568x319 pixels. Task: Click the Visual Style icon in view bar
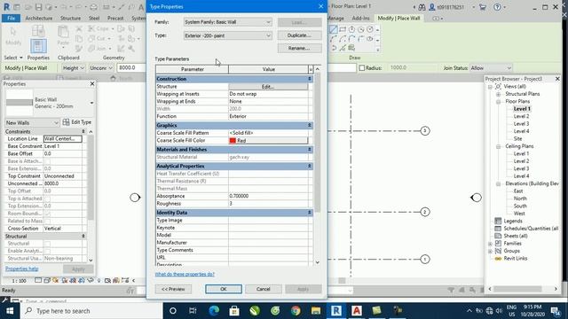47,280
